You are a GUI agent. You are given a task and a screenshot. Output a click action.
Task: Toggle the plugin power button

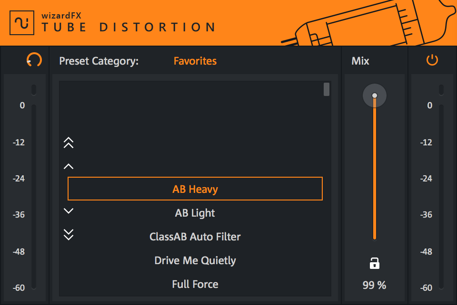pos(432,60)
